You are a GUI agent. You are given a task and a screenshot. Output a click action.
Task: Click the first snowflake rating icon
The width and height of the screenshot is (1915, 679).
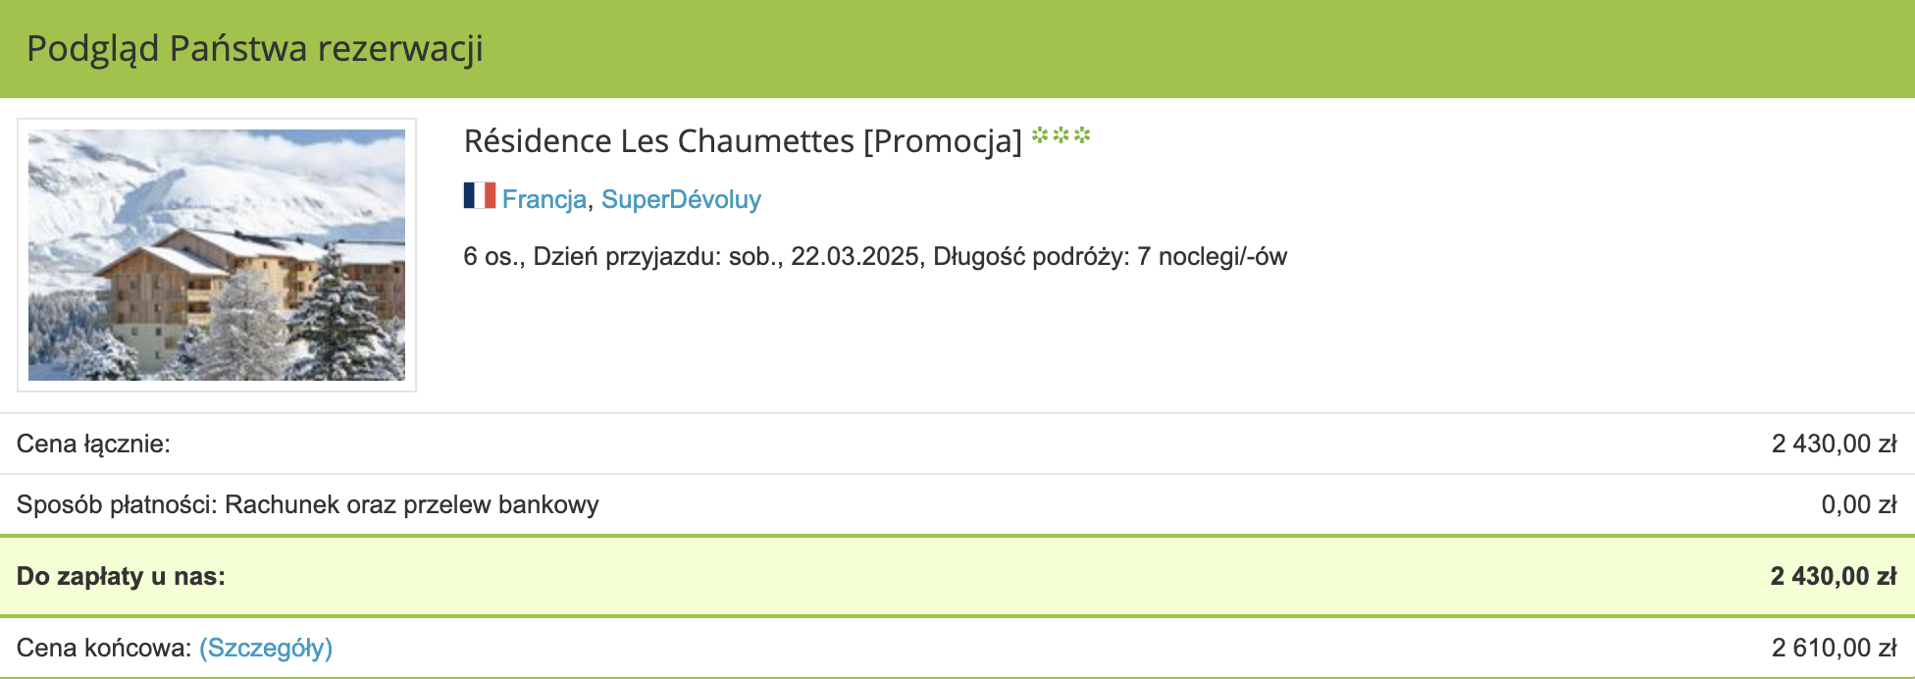(1041, 135)
